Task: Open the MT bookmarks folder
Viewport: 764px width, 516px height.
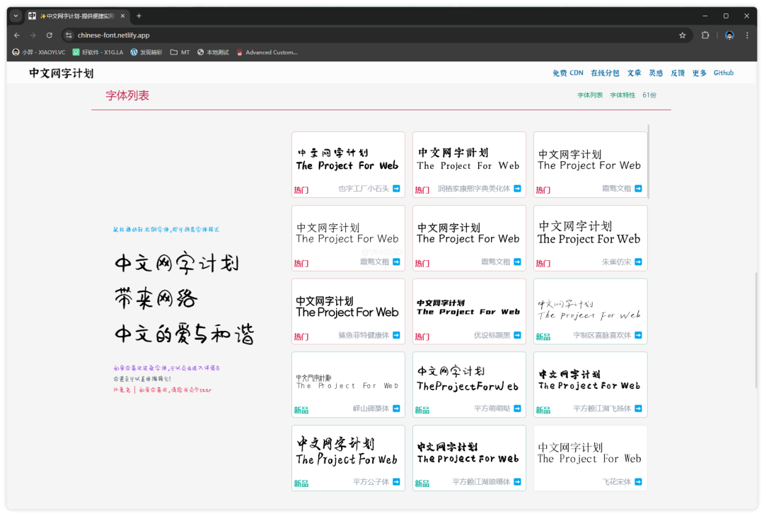Action: [179, 52]
